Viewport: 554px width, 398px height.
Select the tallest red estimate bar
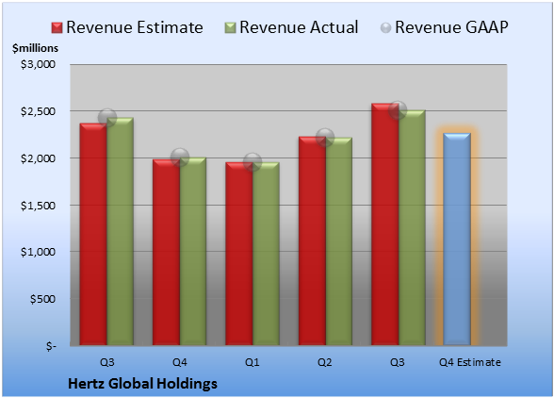tap(385, 224)
